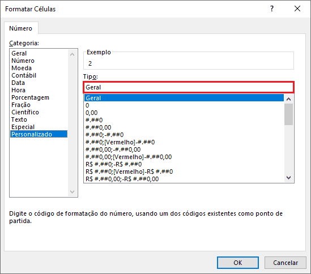The height and width of the screenshot is (274, 311).
Task: Select the #.##0;[Vermelho]-#.##0 format code
Action: pyautogui.click(x=184, y=142)
